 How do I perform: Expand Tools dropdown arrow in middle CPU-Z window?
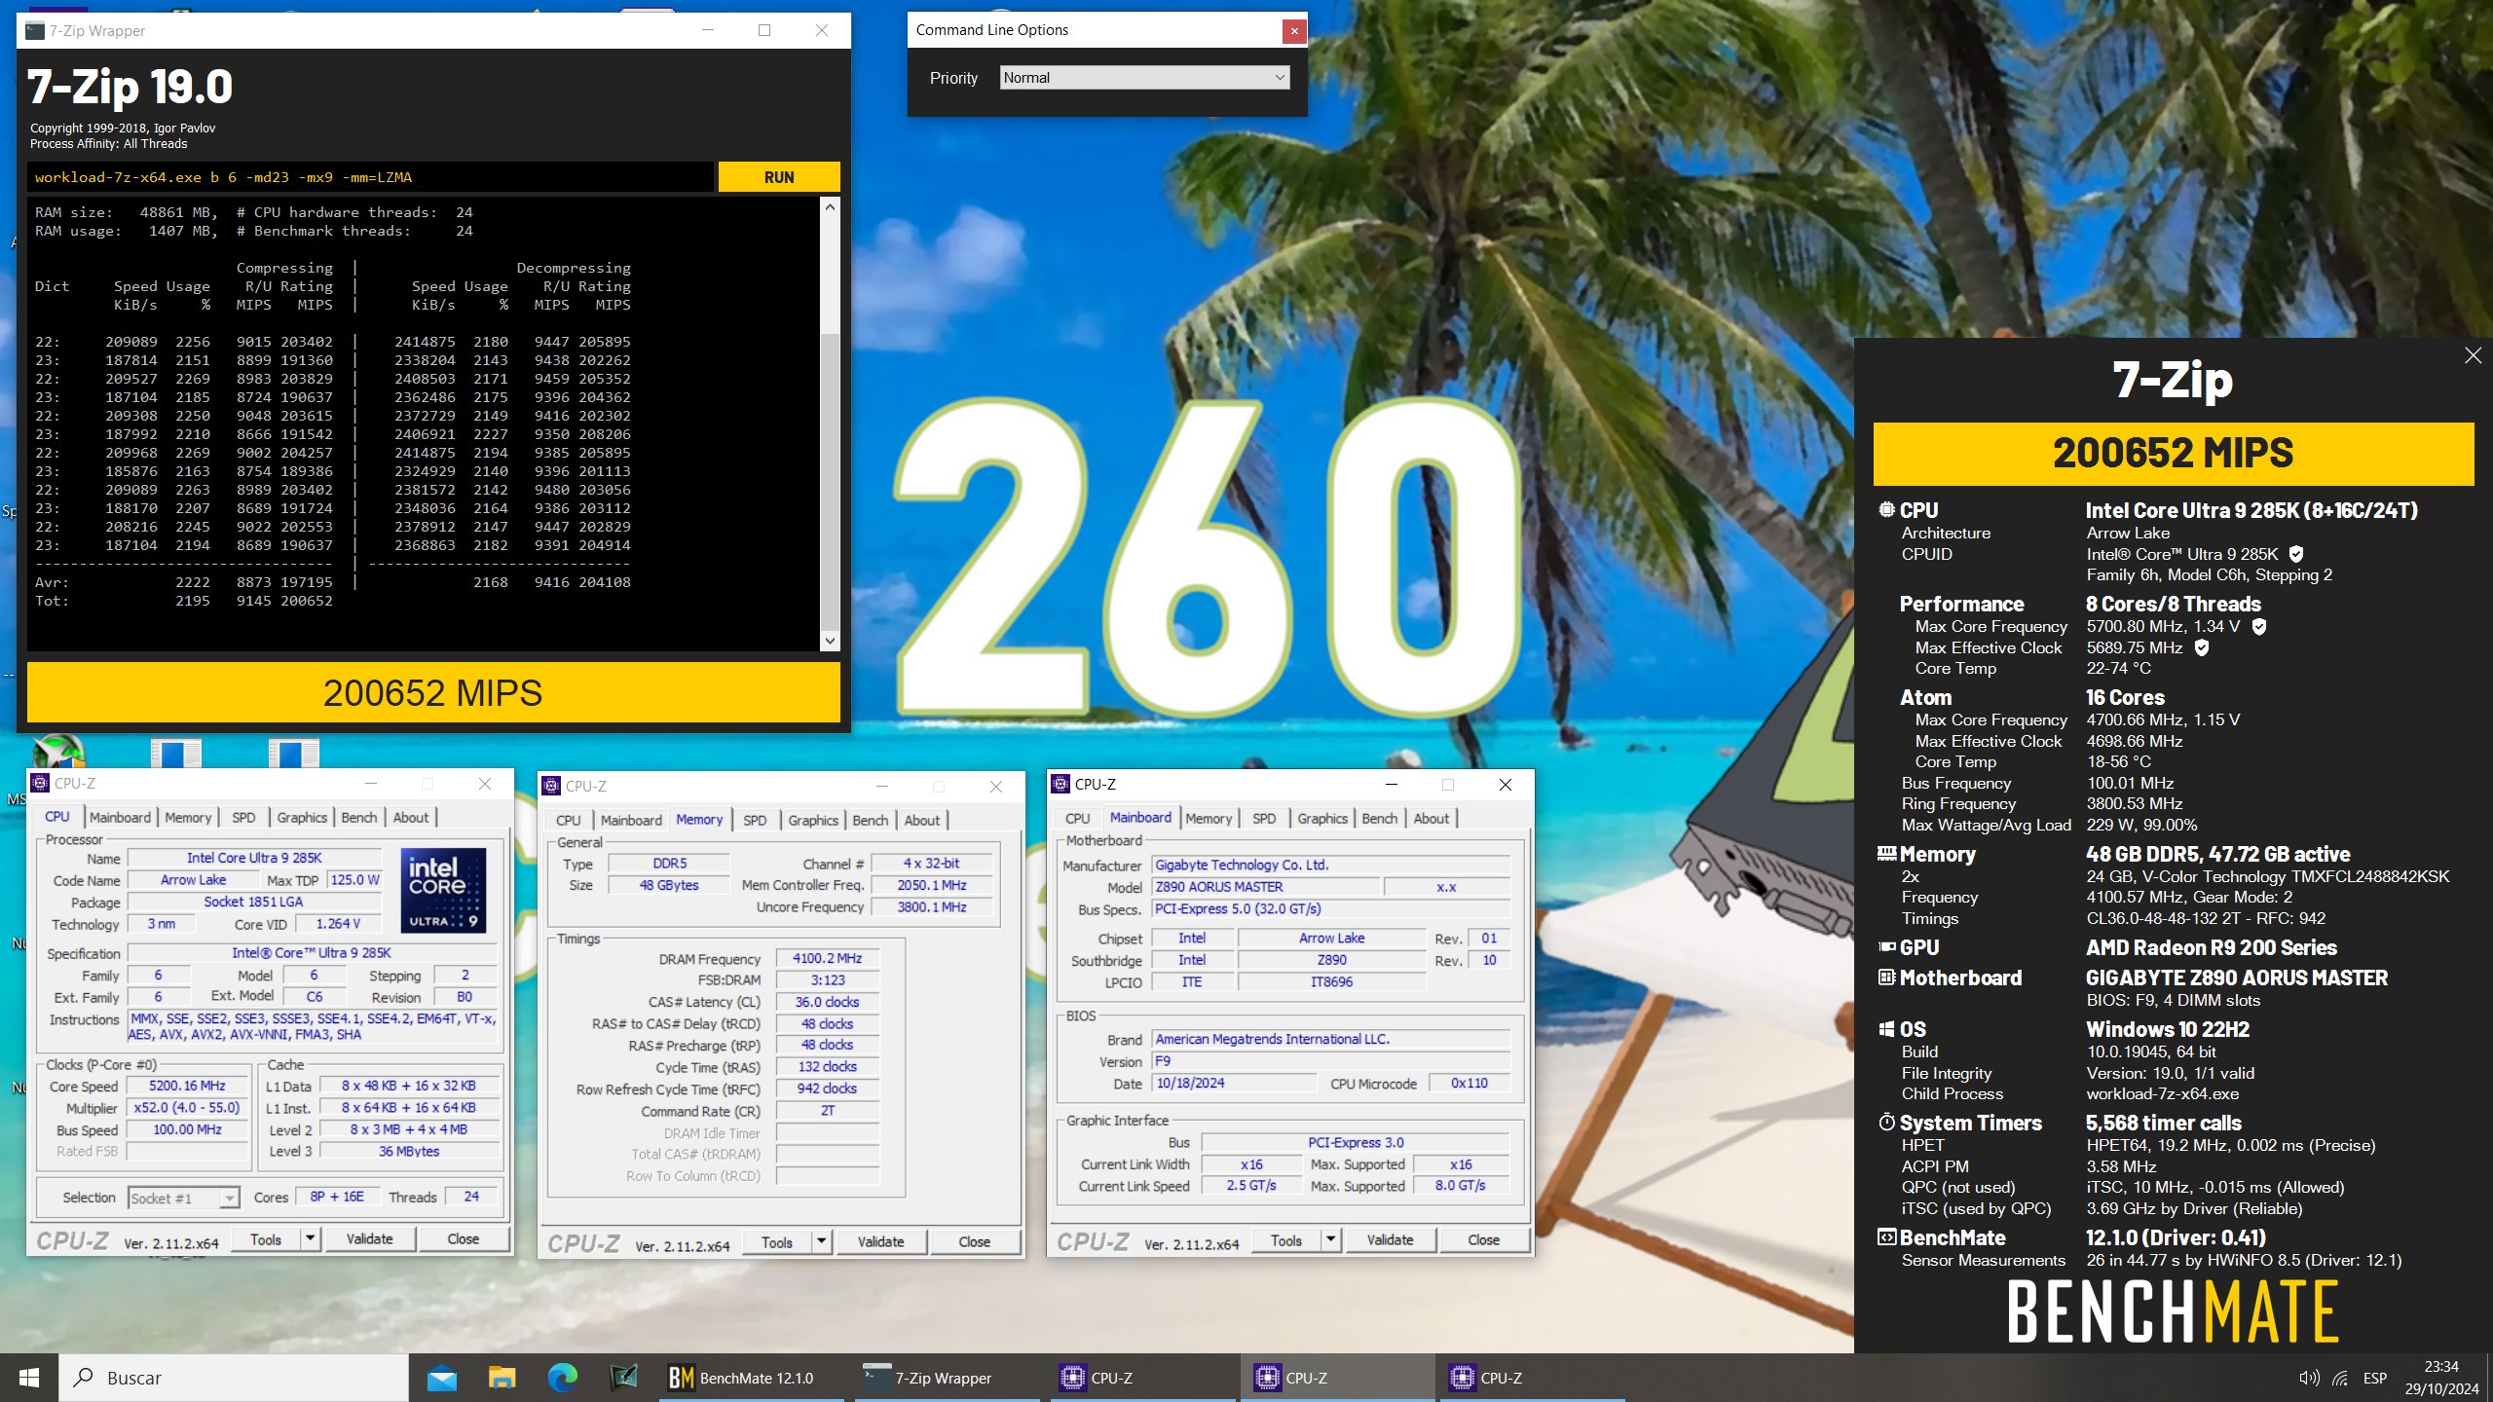821,1242
